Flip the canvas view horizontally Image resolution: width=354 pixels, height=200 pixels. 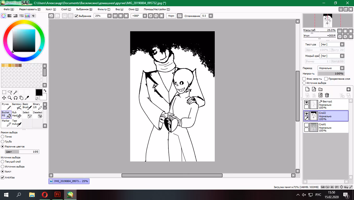[x=180, y=16]
